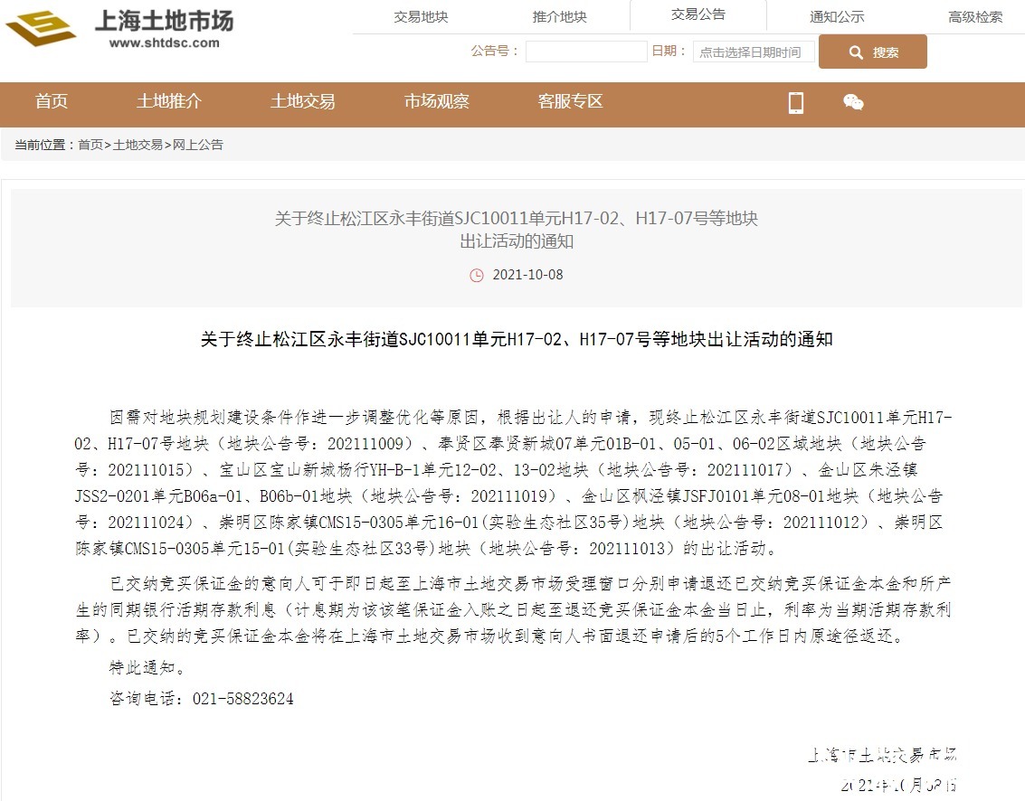Click the www.shtdsc.com site address
Viewport: 1025px width, 801px height.
coord(164,43)
